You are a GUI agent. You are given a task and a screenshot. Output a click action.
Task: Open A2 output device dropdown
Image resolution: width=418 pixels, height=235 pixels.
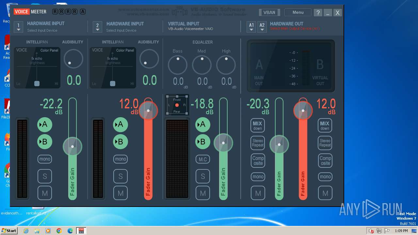(262, 27)
